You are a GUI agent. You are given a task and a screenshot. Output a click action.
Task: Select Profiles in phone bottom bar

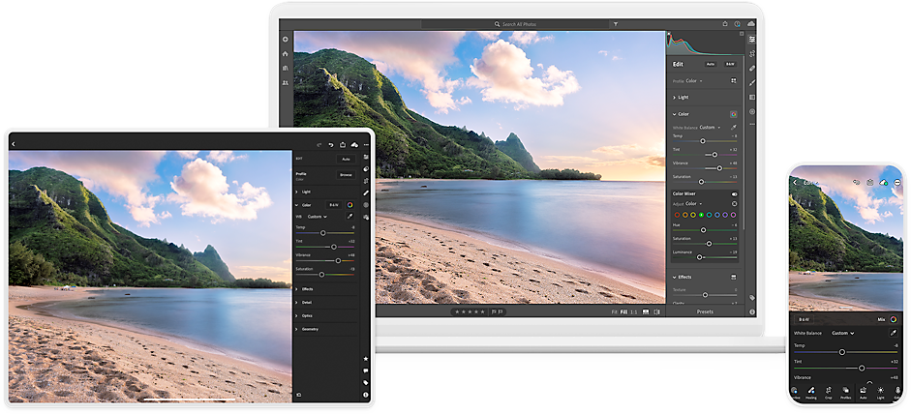point(845,392)
